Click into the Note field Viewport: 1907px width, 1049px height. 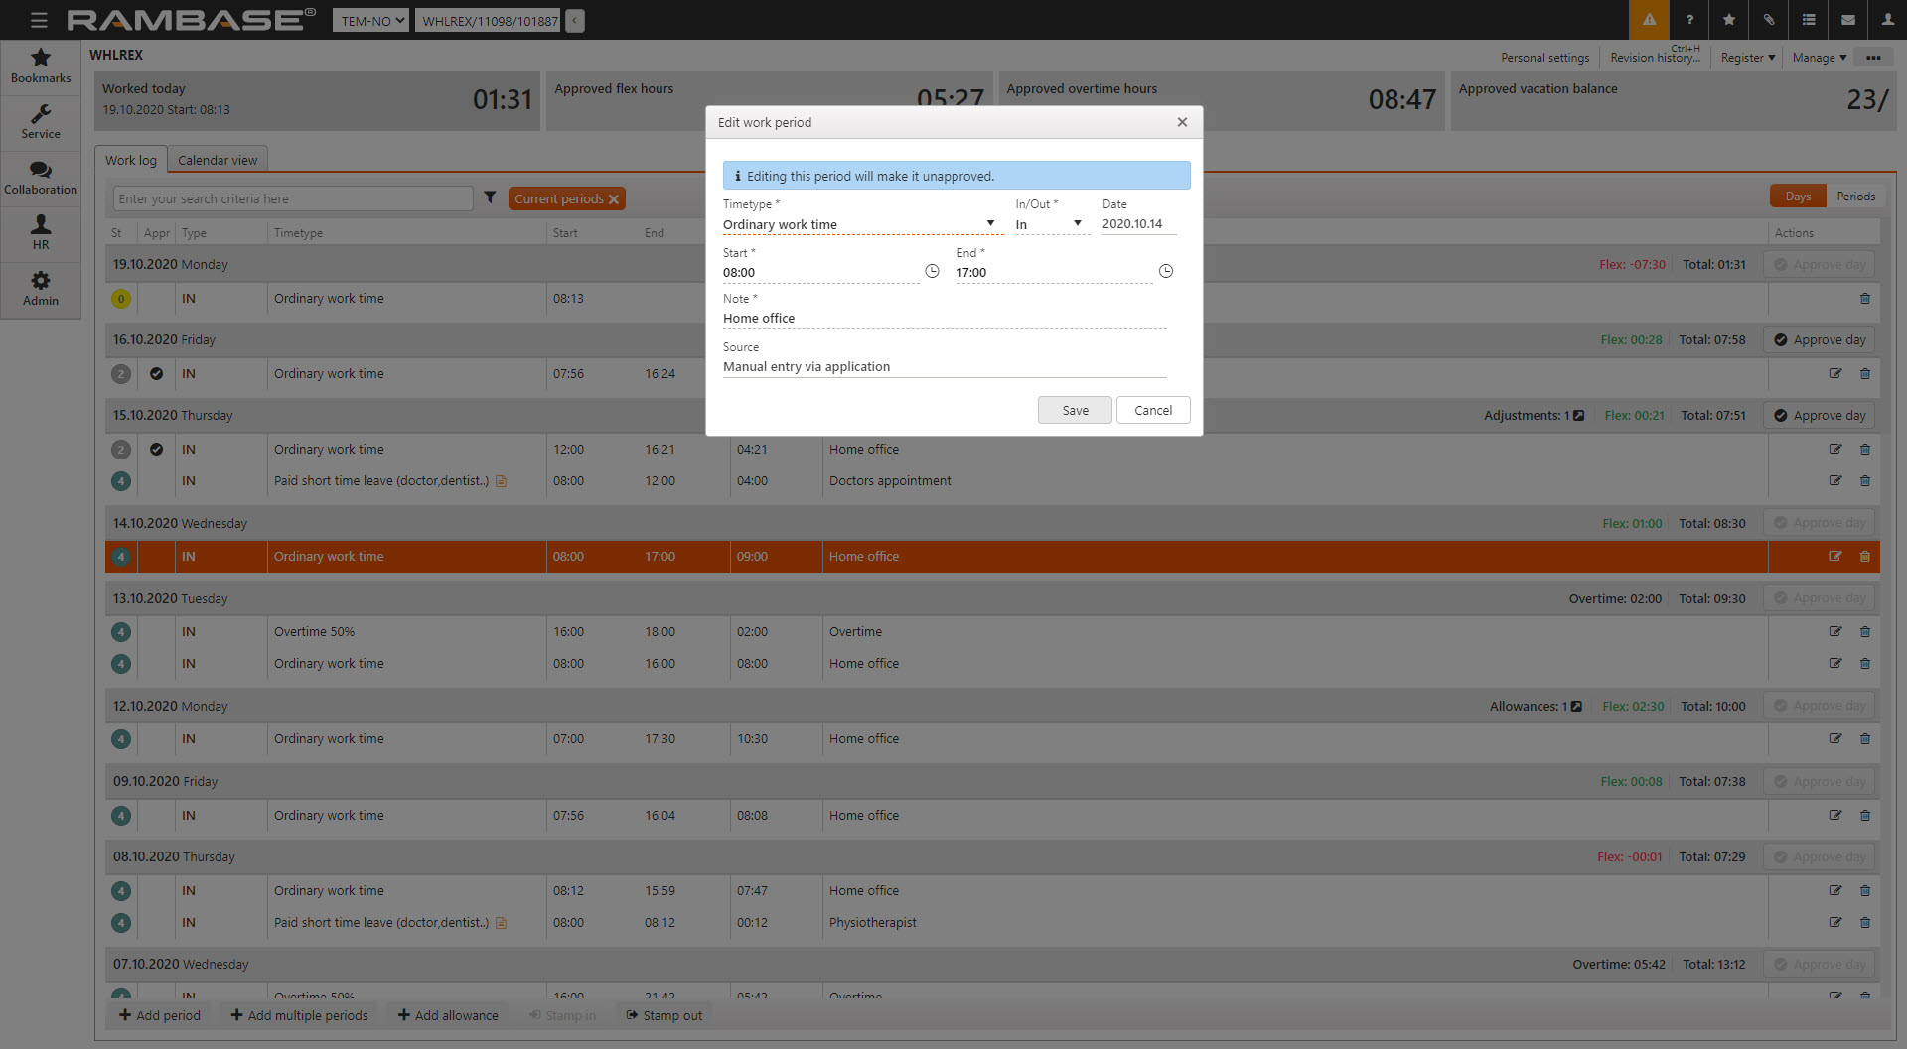(x=944, y=319)
